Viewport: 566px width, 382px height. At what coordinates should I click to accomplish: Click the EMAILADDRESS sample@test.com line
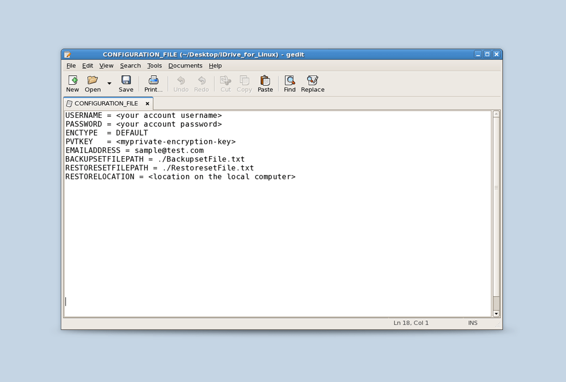click(x=134, y=151)
